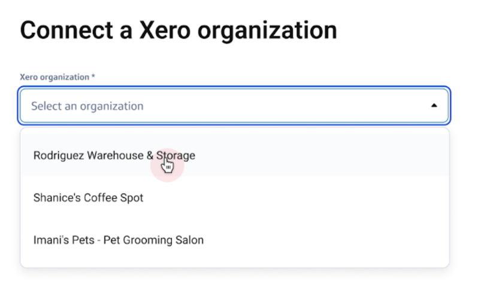Click the required asterisk beside Xero organization
484x293 pixels.
tap(93, 77)
